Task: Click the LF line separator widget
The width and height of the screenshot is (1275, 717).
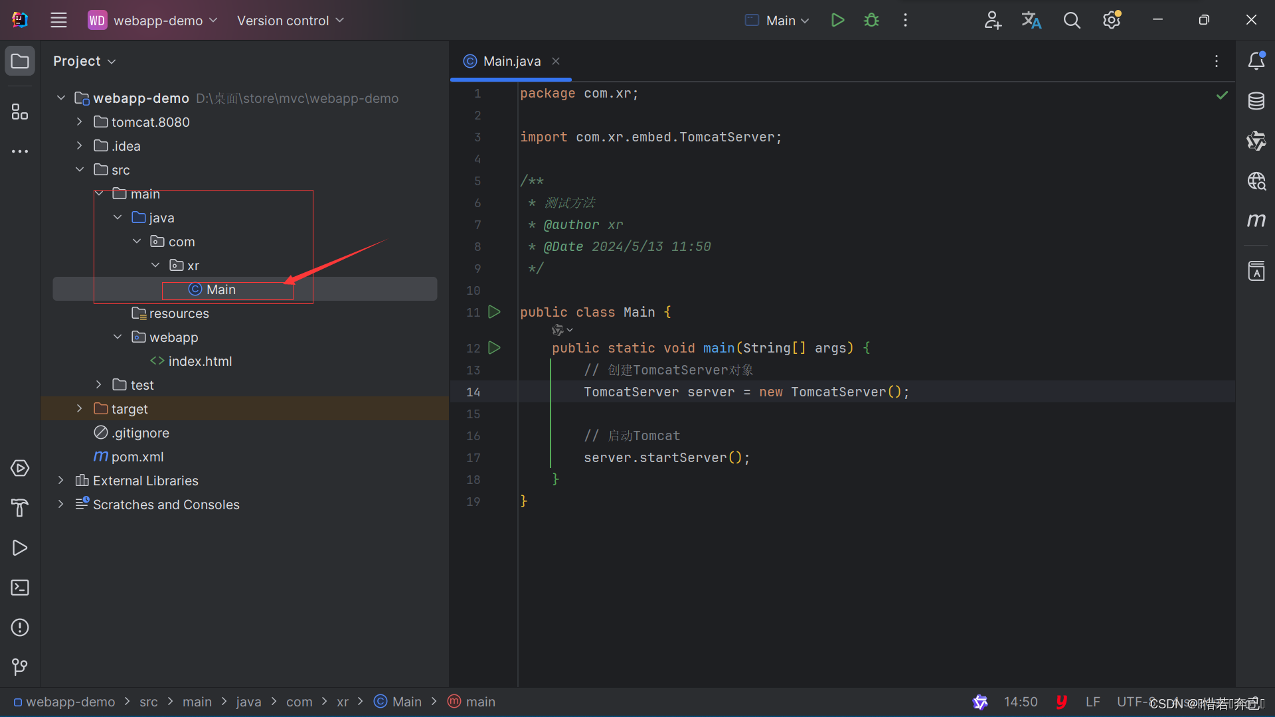Action: (1092, 702)
